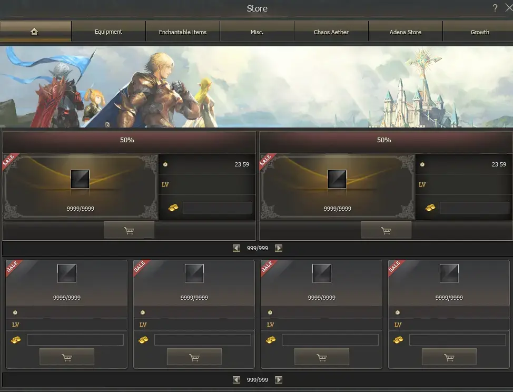Click price field in second sale card

click(203, 340)
